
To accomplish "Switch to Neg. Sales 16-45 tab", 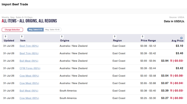I will (x=52, y=29).
